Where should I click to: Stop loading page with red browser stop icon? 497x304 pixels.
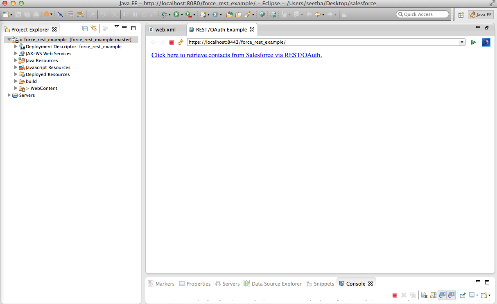click(172, 42)
